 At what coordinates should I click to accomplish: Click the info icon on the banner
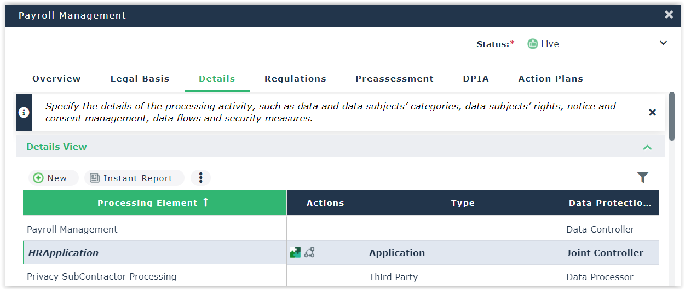(24, 112)
